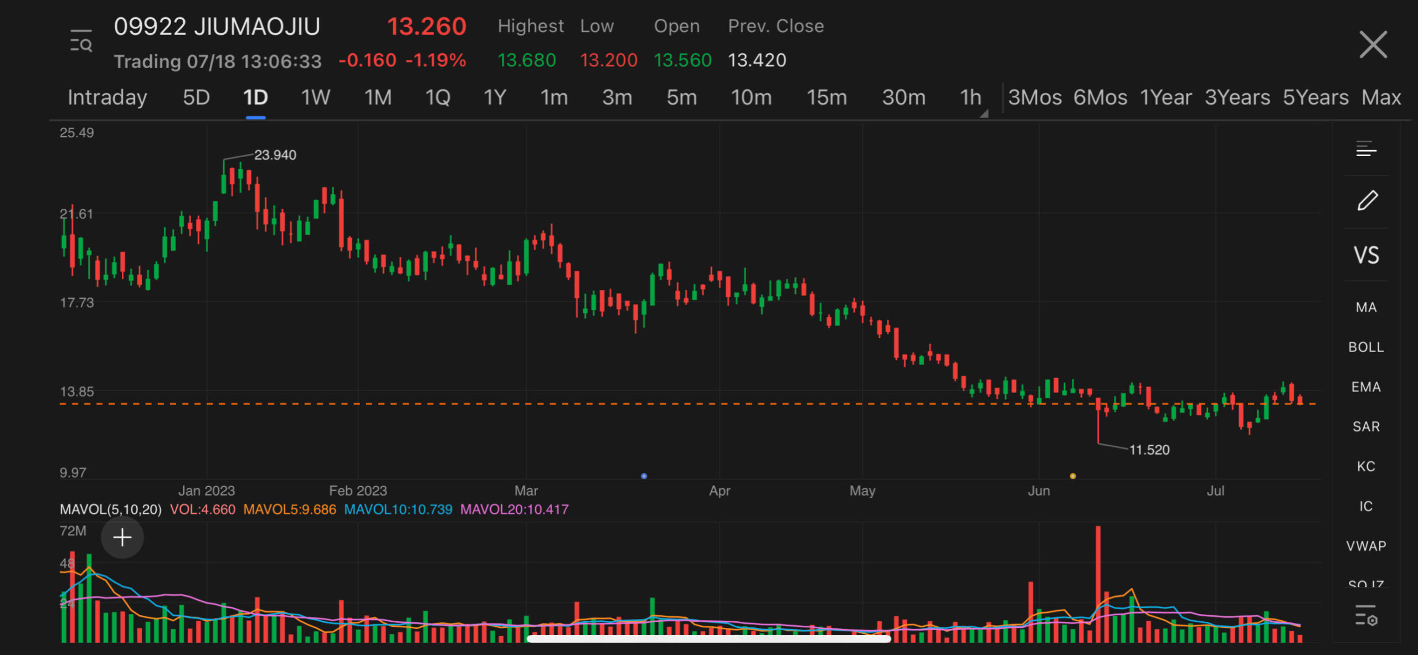Toggle the KC indicator

1366,466
